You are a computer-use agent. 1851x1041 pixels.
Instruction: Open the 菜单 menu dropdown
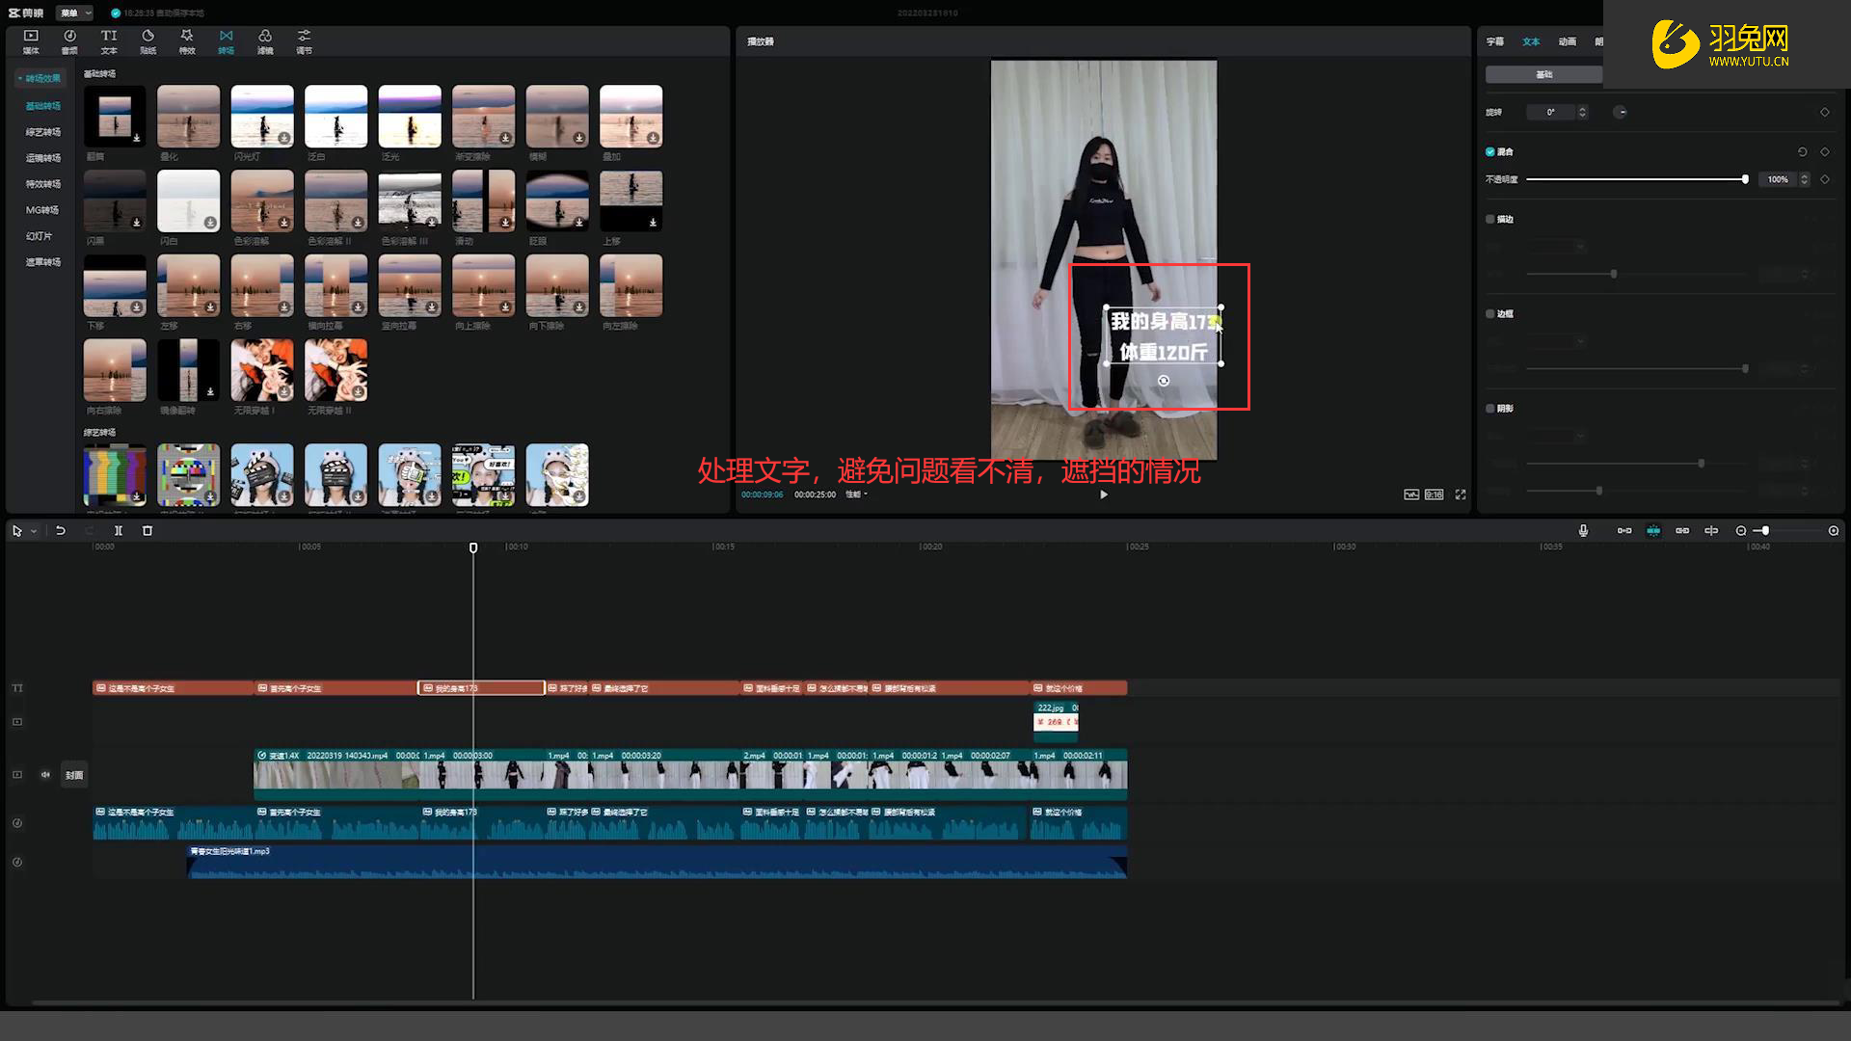pyautogui.click(x=74, y=13)
